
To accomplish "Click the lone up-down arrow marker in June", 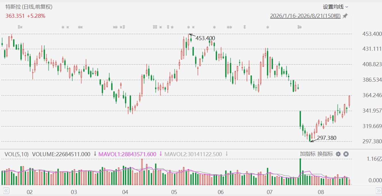I will (245, 27).
